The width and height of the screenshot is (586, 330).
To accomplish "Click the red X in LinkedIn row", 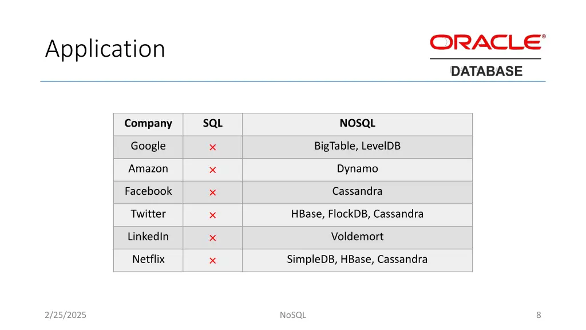I will (213, 238).
